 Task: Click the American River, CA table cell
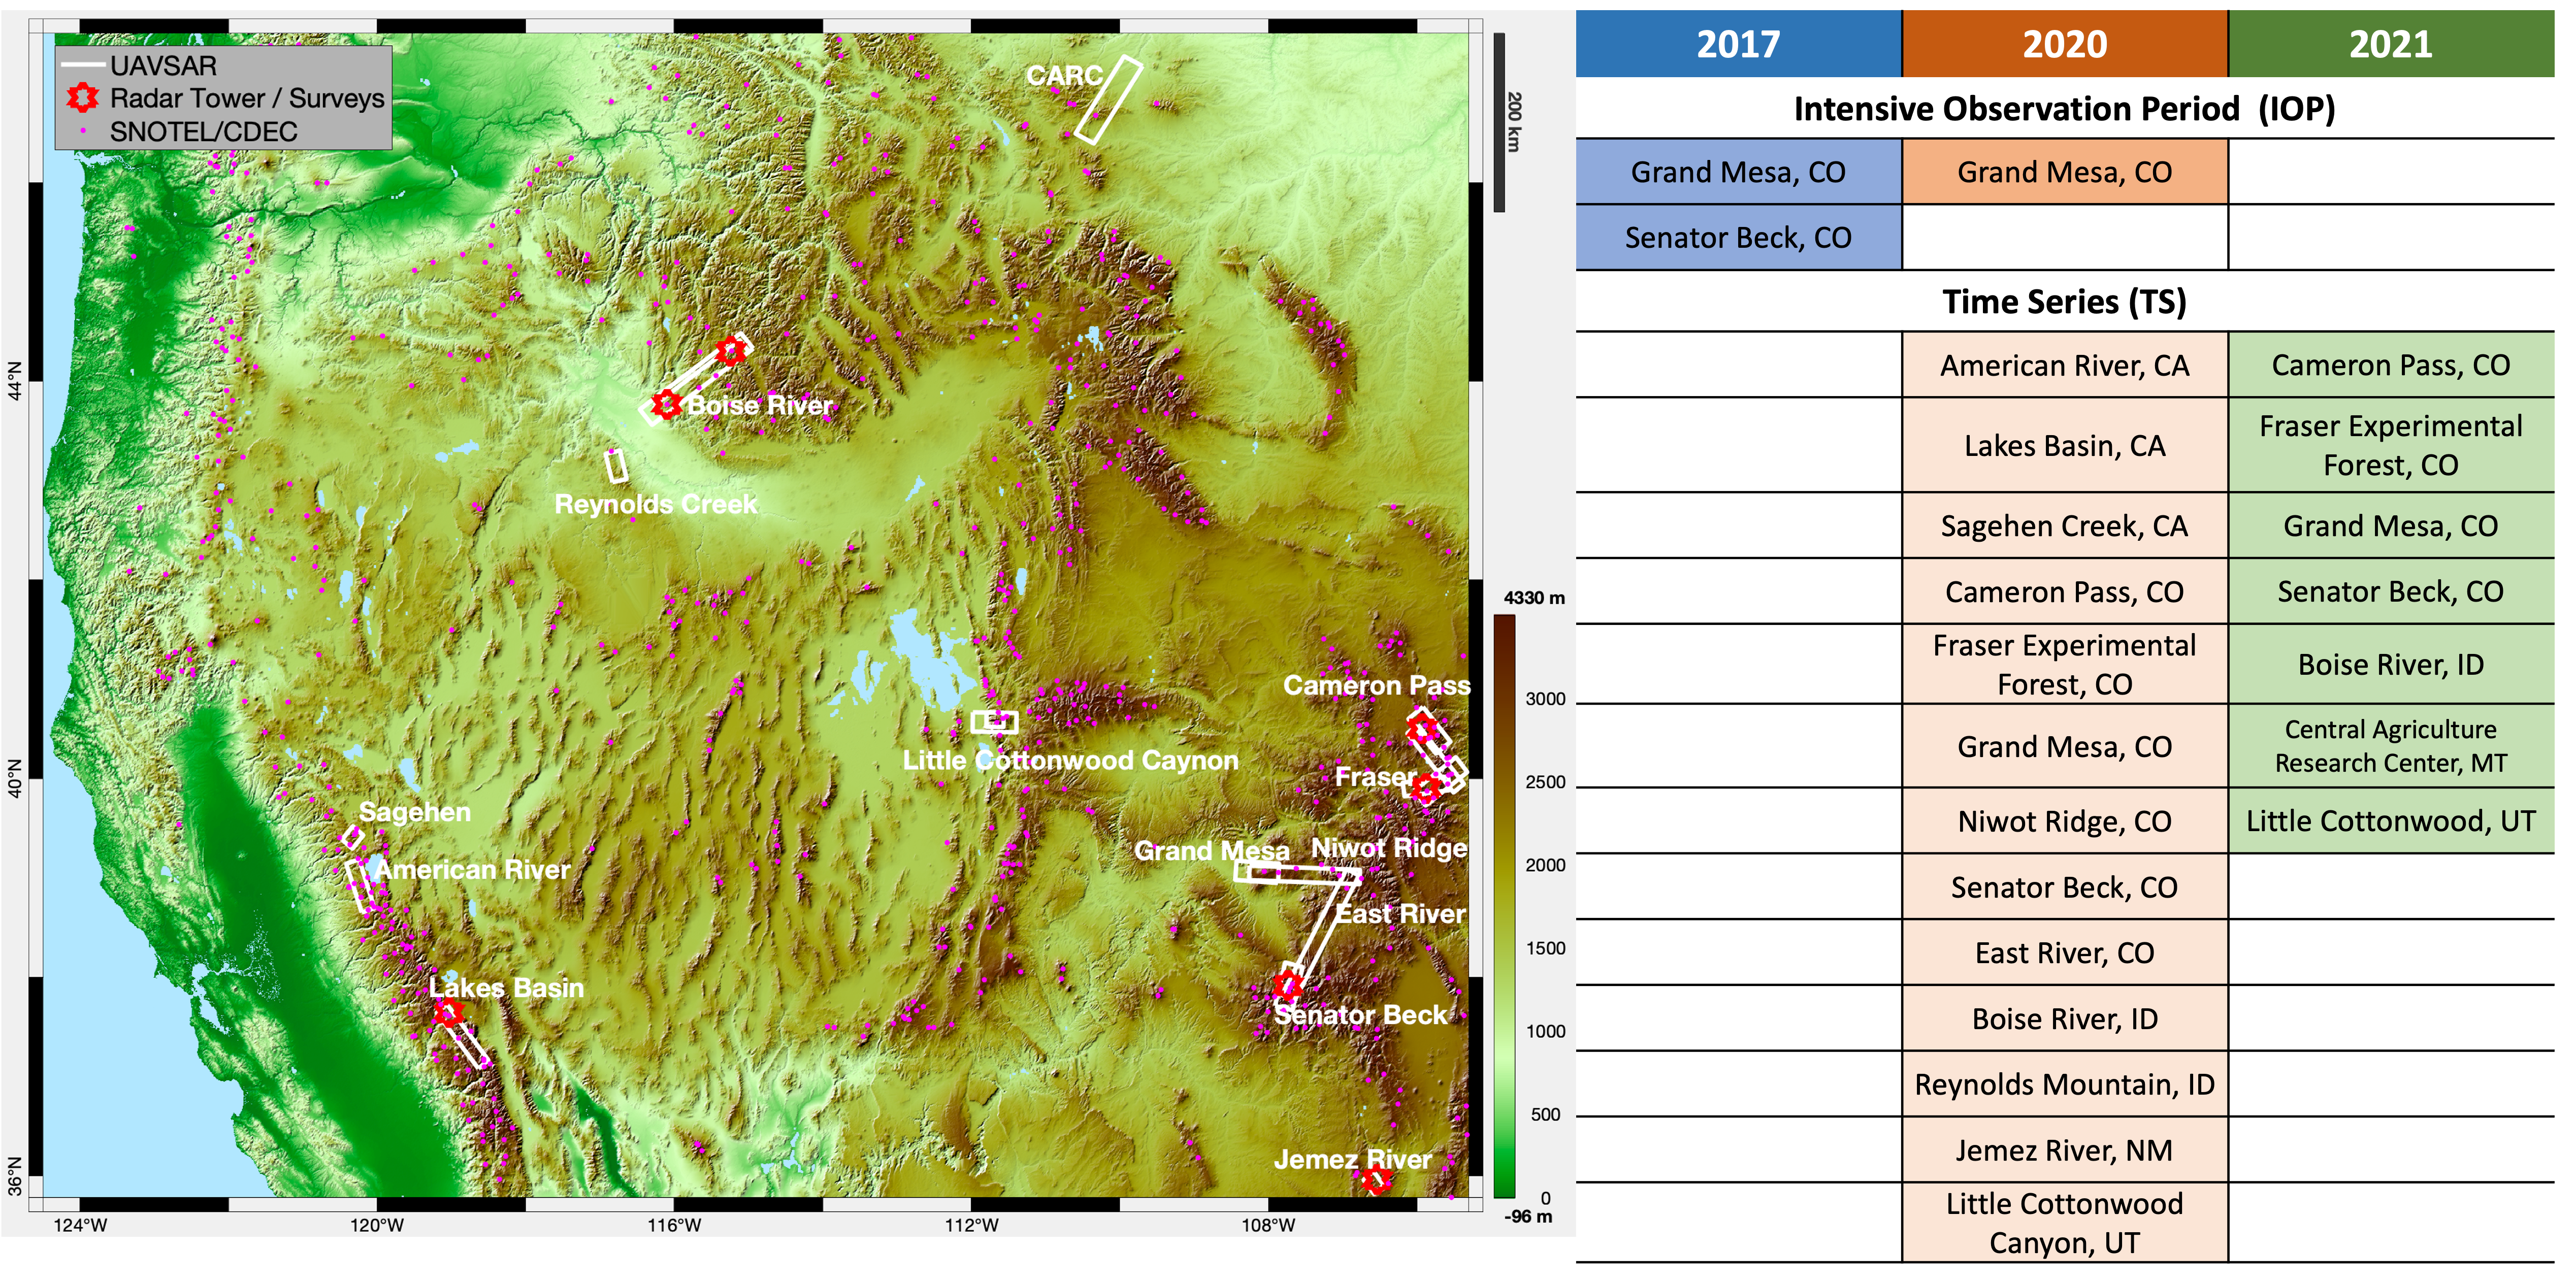(2064, 365)
